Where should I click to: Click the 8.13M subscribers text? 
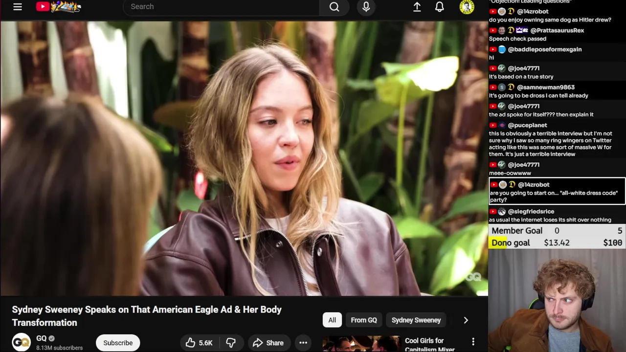(59, 348)
